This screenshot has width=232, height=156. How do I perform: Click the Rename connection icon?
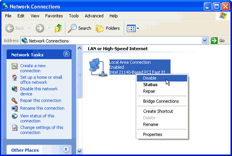click(x=14, y=108)
